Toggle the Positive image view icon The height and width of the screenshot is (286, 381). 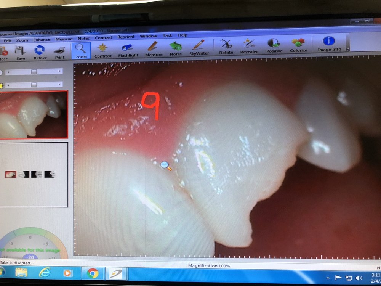pyautogui.click(x=274, y=45)
